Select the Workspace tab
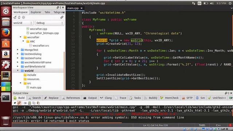The width and height of the screenshot is (233, 131). click(x=20, y=12)
